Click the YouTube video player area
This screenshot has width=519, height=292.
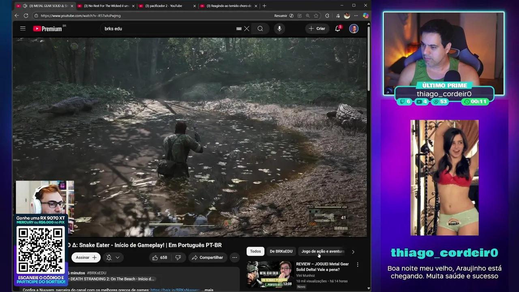190,137
